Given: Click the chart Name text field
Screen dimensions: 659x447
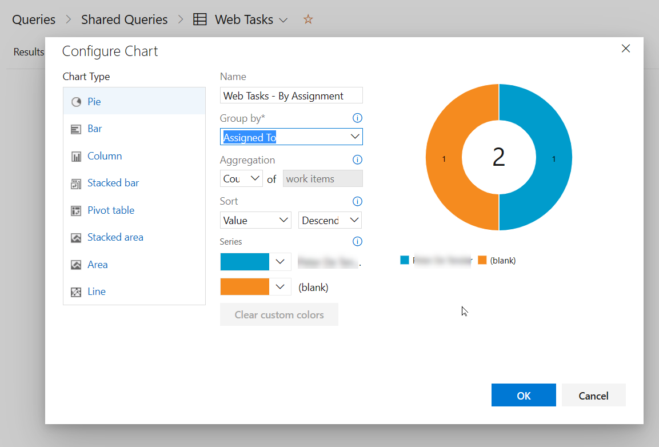Looking at the screenshot, I should pos(291,96).
